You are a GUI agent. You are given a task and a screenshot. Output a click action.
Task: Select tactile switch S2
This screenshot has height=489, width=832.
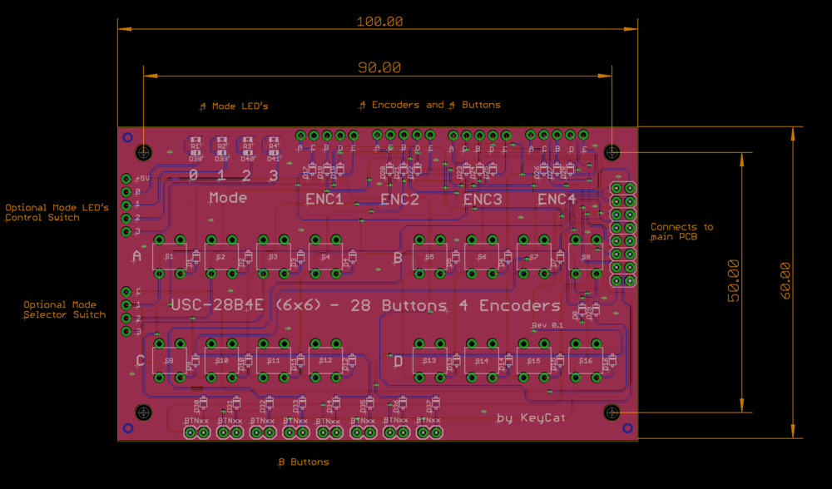[x=221, y=257]
